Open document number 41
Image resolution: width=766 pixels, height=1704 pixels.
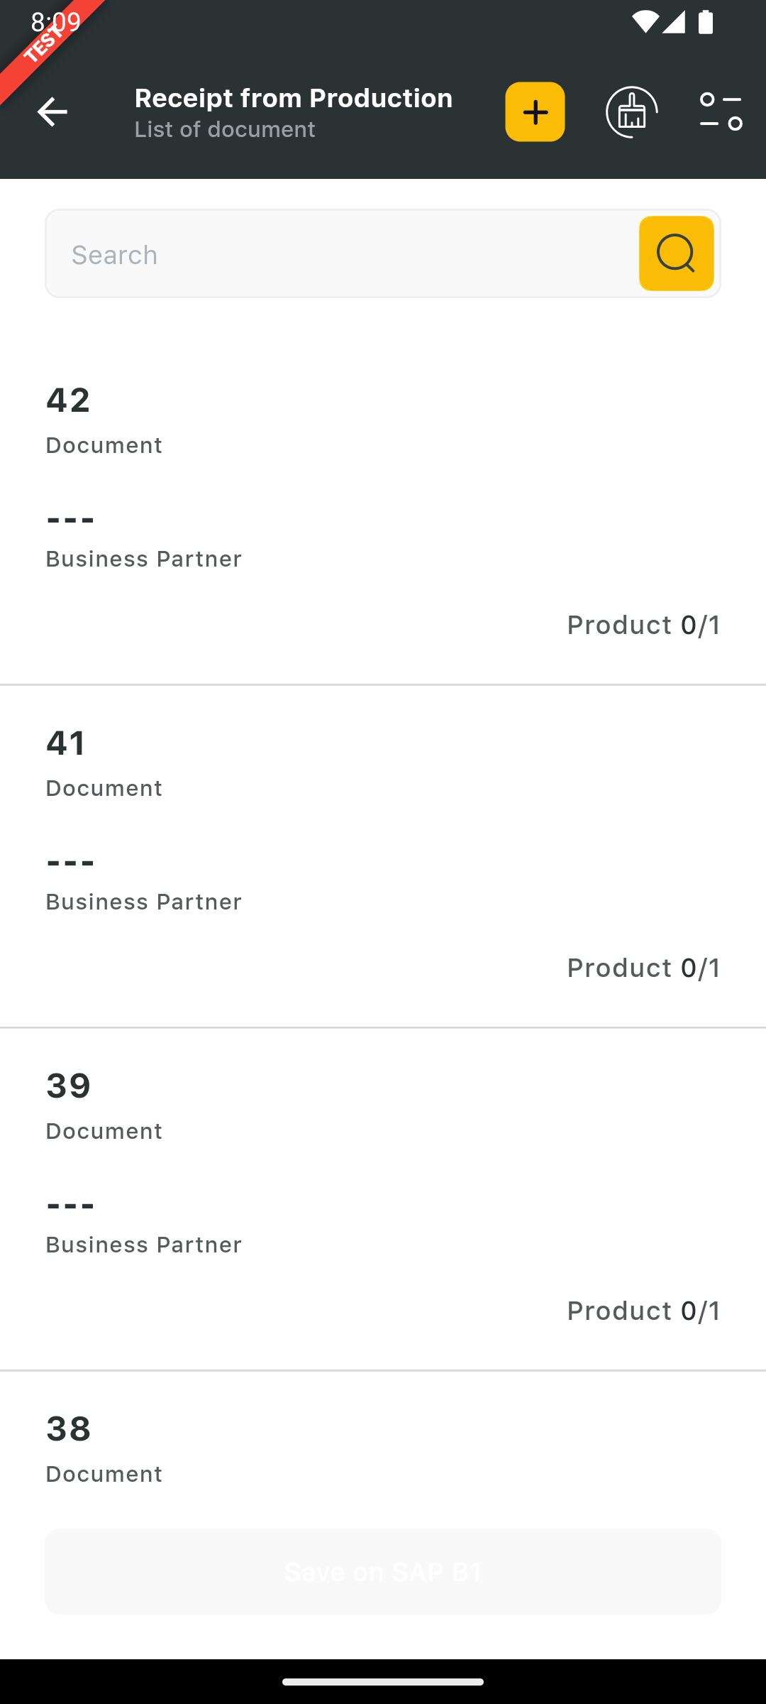pyautogui.click(x=66, y=743)
